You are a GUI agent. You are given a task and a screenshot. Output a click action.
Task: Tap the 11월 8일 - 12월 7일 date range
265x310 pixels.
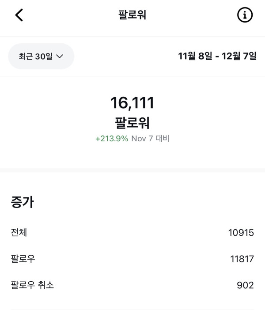217,56
